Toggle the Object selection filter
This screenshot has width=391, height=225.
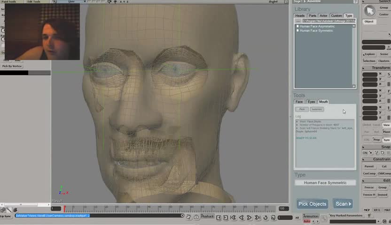(x=369, y=22)
